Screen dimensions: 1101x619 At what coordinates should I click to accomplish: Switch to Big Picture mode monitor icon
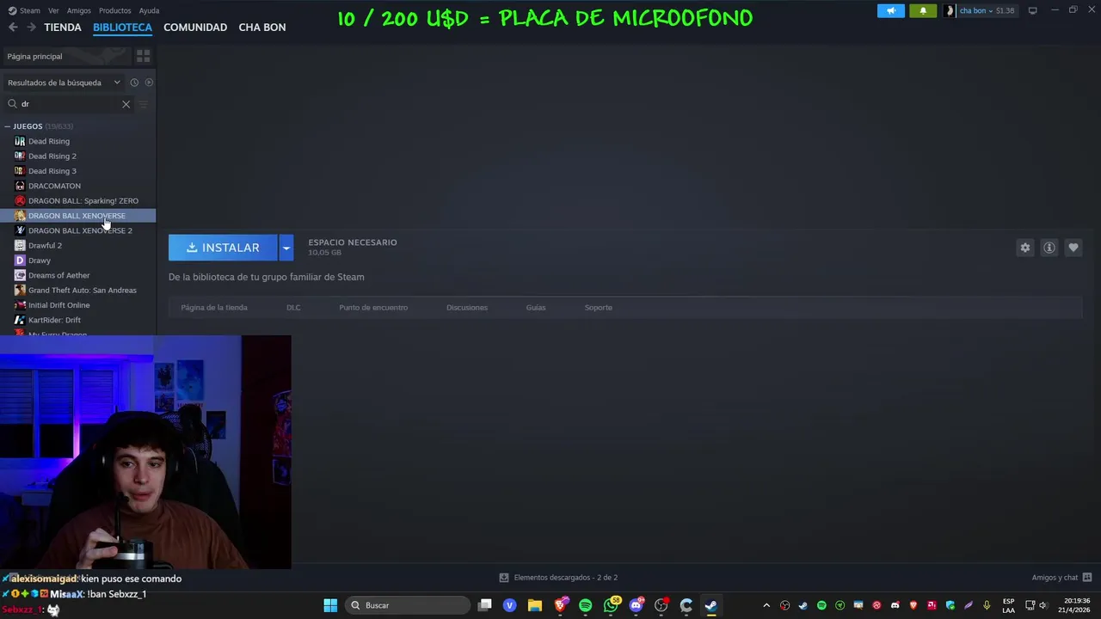point(1033,10)
